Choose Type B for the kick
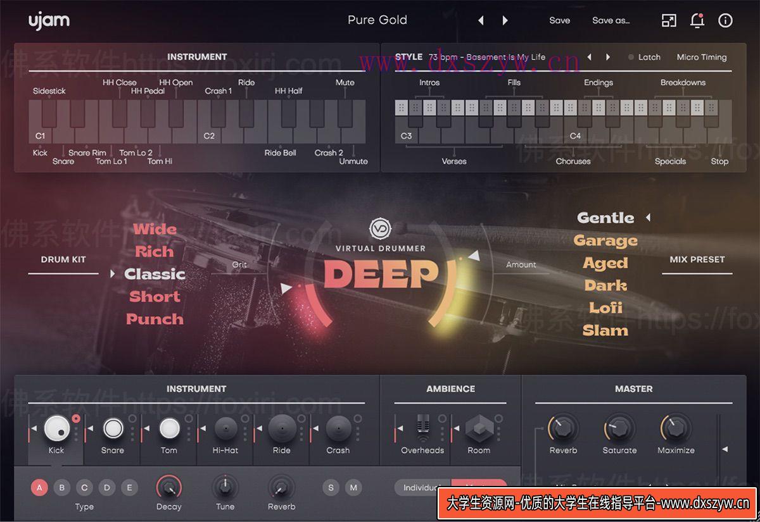The height and width of the screenshot is (522, 760). pyautogui.click(x=61, y=487)
